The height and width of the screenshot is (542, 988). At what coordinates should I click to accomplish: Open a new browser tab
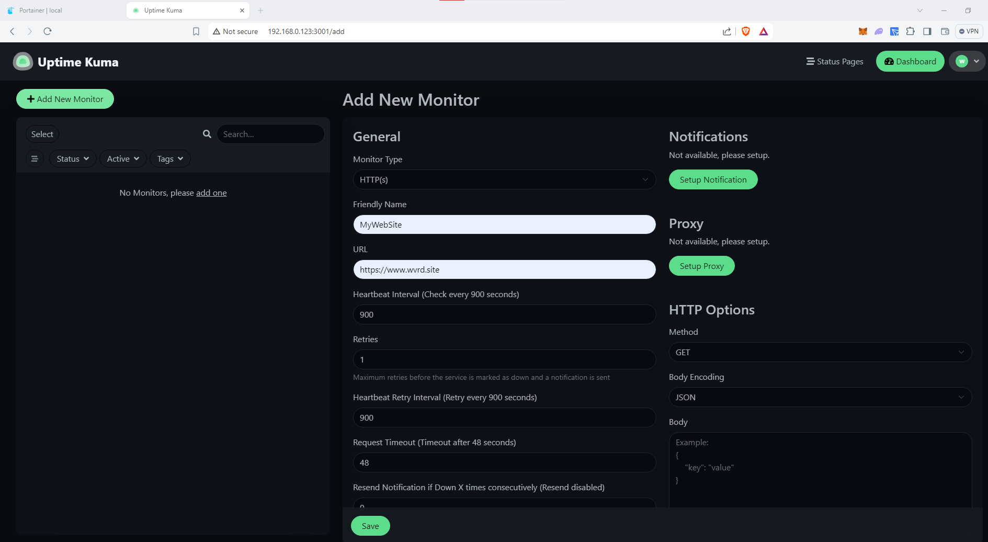260,10
